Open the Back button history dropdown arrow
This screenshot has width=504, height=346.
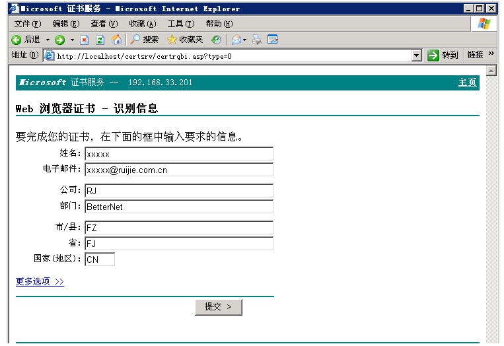tap(48, 40)
